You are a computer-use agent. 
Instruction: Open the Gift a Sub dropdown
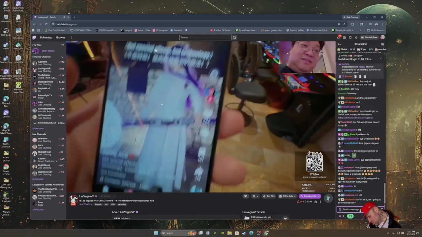click(287, 196)
